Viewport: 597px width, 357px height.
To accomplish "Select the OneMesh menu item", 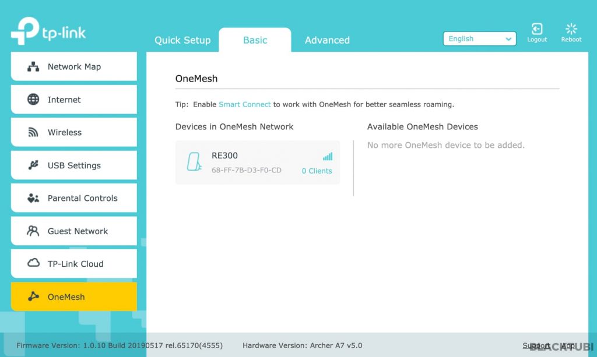I will pyautogui.click(x=74, y=296).
